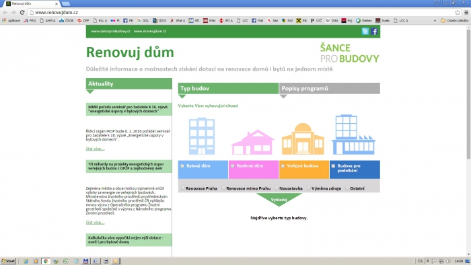Click the Windows Start button
The width and height of the screenshot is (471, 265).
pos(8,261)
